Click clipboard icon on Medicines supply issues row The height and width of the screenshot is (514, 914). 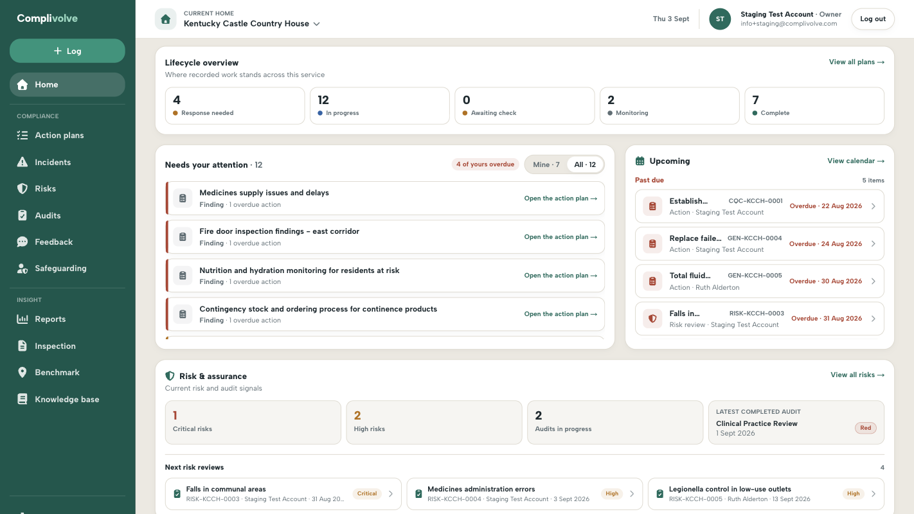click(183, 199)
